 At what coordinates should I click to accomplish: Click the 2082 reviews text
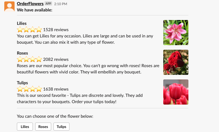(x=56, y=59)
